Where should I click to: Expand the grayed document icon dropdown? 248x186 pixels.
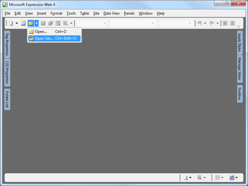coord(205,178)
